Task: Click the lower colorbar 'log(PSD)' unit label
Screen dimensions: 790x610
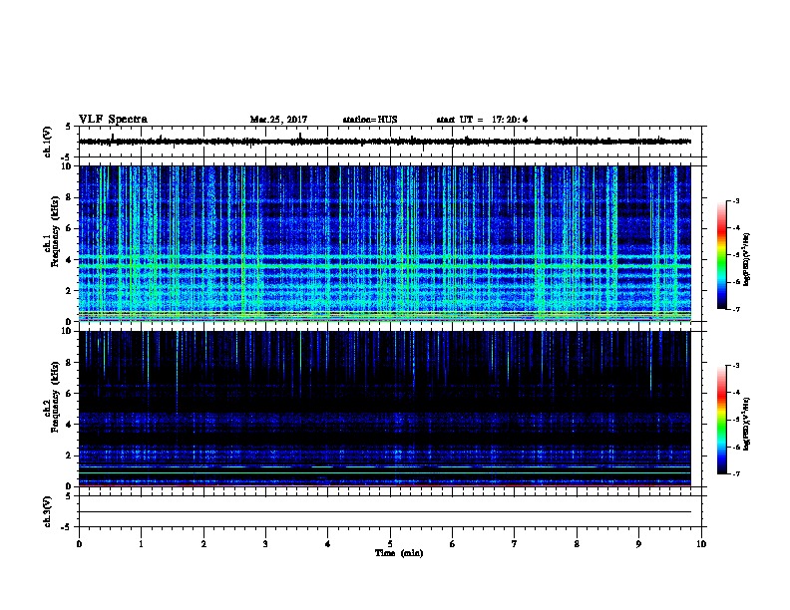Action: coord(746,425)
